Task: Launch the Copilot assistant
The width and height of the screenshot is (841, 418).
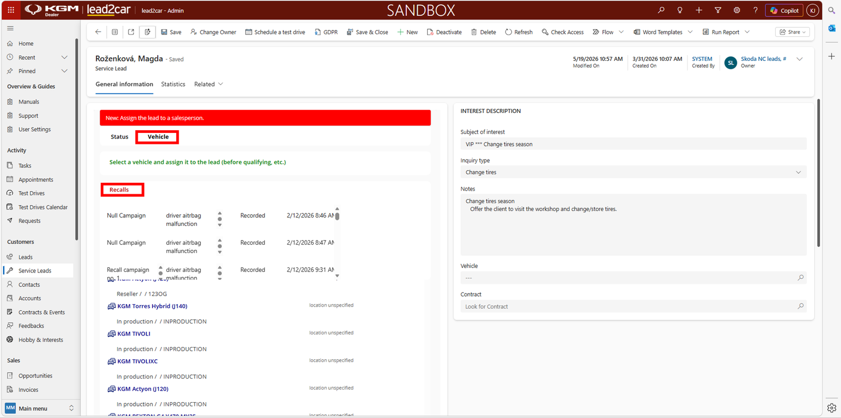Action: (x=784, y=11)
